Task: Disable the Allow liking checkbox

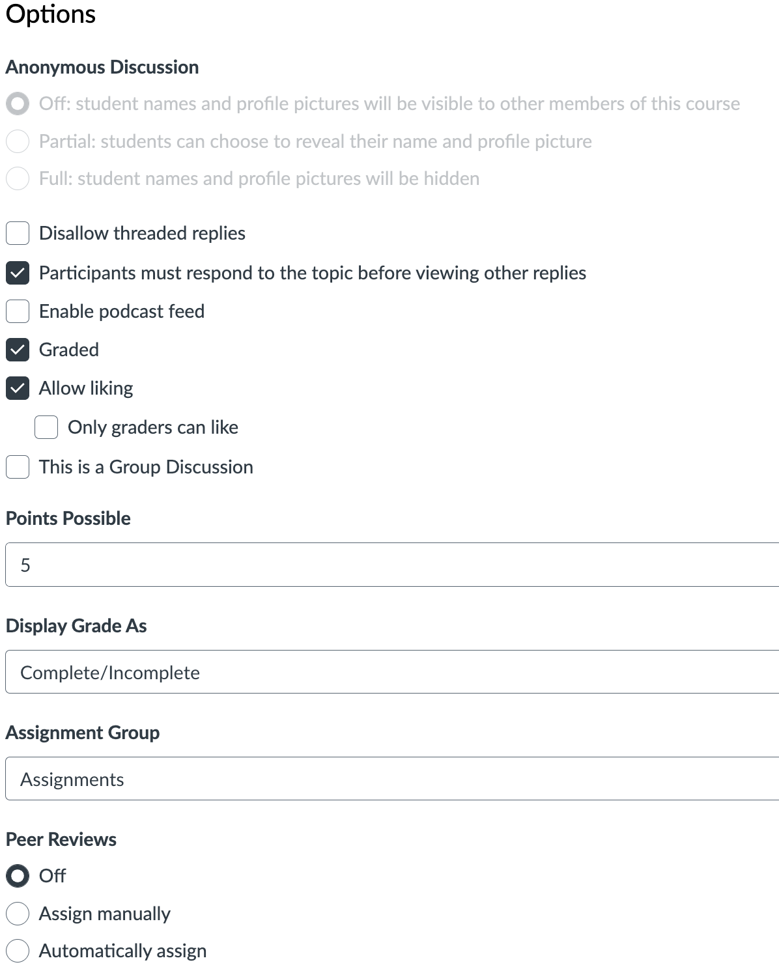Action: 18,388
